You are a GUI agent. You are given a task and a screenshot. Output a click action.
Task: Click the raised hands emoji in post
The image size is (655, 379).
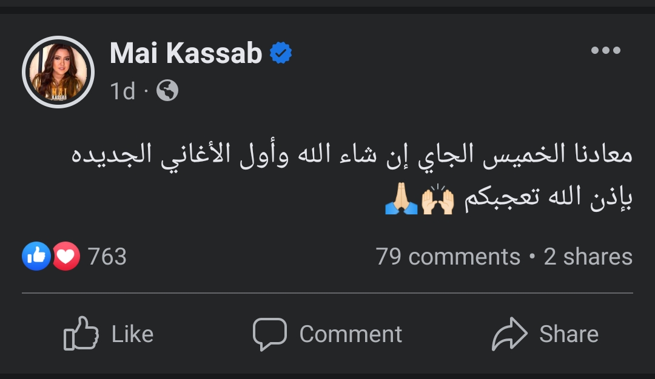tap(438, 202)
